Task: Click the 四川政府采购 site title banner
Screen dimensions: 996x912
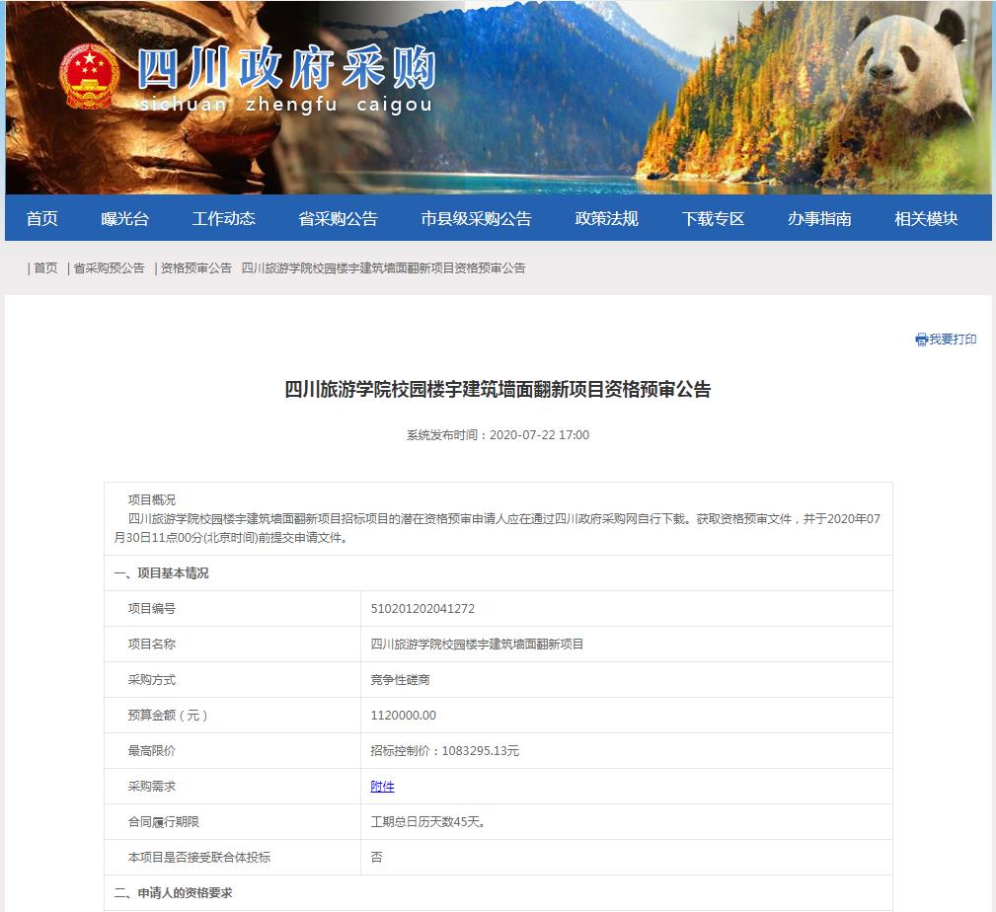Action: [286, 67]
